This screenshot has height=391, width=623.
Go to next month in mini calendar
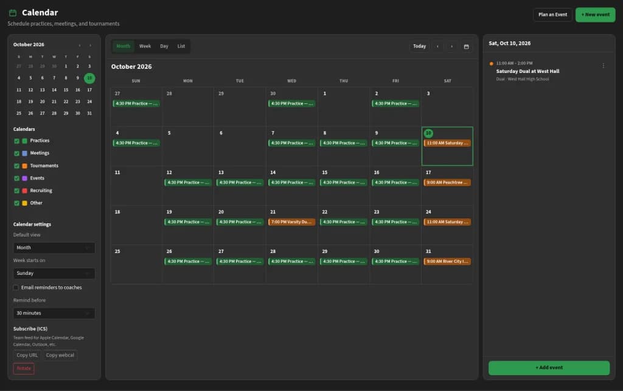tap(90, 45)
